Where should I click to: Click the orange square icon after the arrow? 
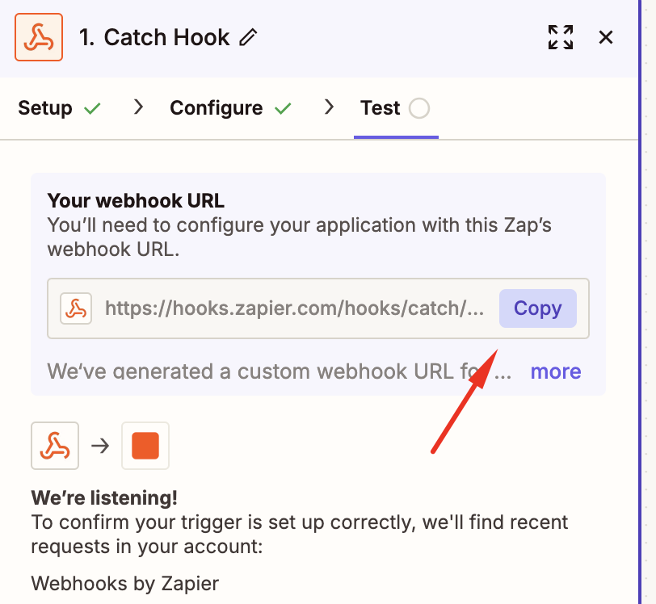[x=145, y=446]
